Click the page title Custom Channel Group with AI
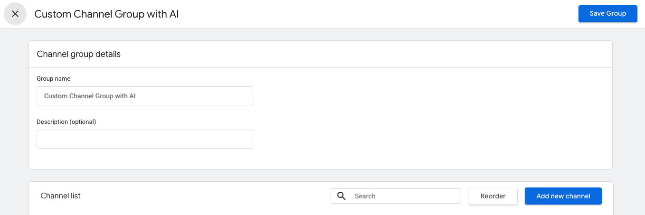Screen dimensions: 645x215 point(106,14)
